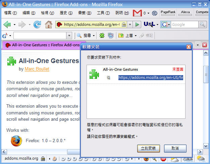Go to the Home page icon
The image size is (210, 164).
click(x=49, y=24)
